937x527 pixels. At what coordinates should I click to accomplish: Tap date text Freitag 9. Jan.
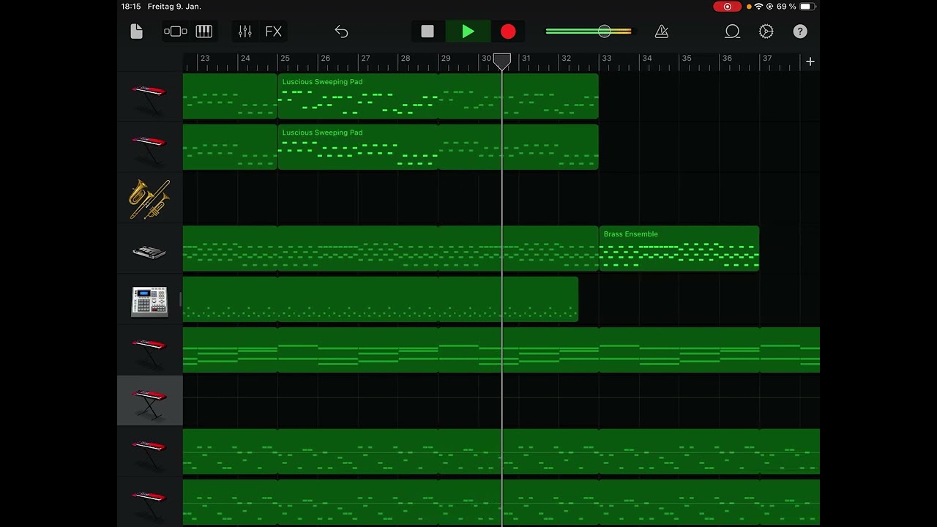(174, 7)
